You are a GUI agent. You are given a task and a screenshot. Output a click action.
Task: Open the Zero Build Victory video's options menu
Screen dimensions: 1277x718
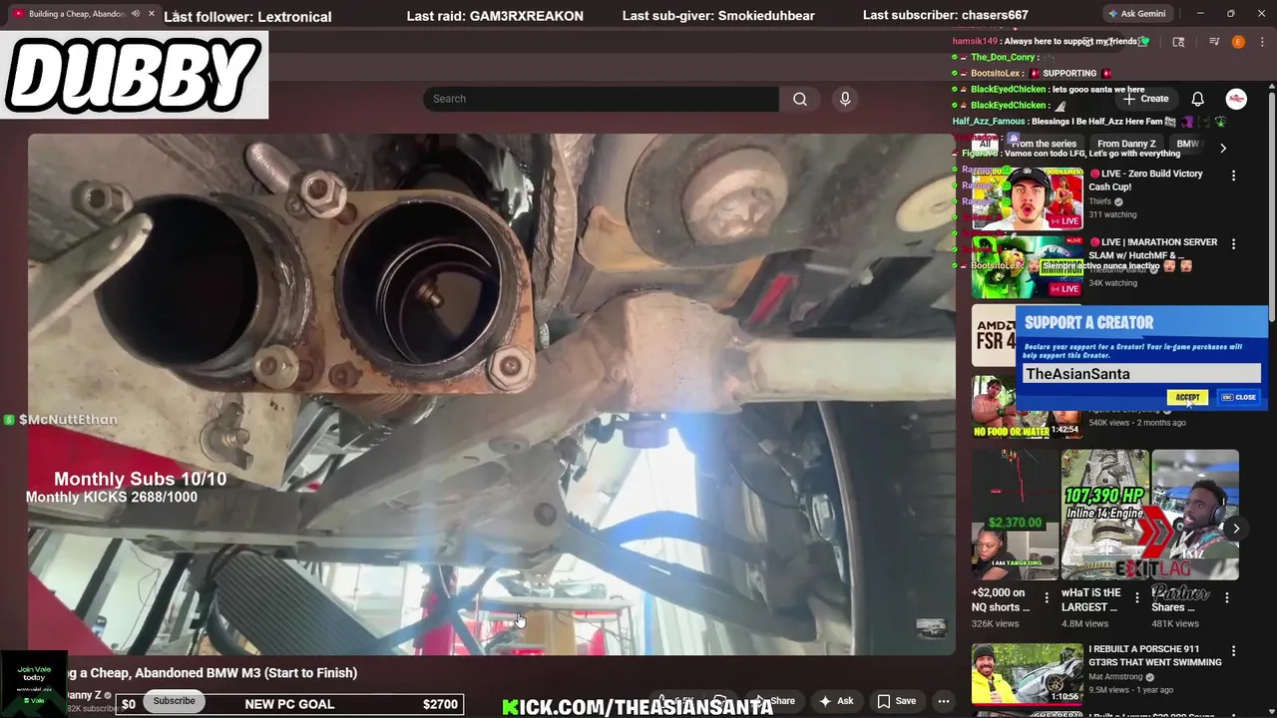[x=1233, y=176]
